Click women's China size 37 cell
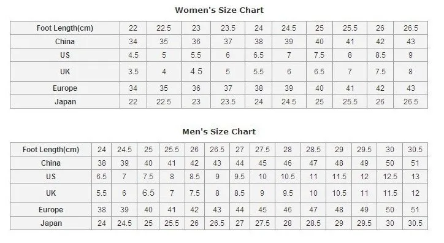 point(228,42)
